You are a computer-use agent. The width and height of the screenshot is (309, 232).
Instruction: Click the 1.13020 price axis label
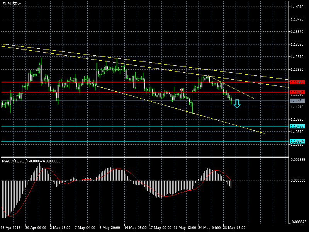click(x=297, y=44)
